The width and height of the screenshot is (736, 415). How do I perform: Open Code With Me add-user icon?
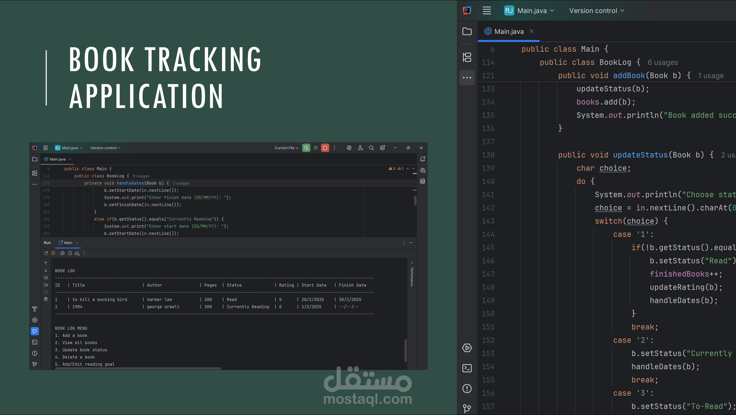360,148
